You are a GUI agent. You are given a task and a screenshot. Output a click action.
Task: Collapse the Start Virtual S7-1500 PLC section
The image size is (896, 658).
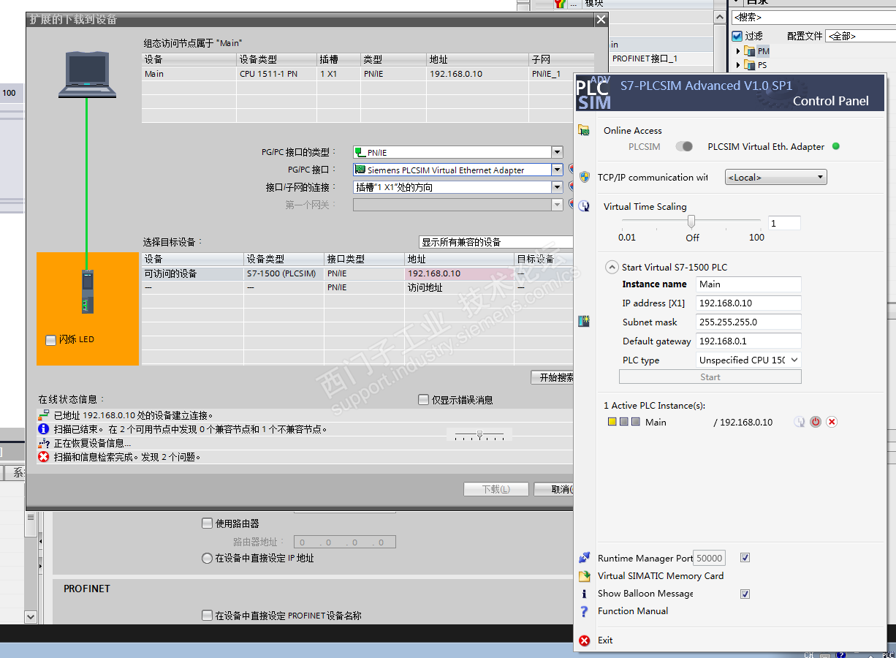pyautogui.click(x=612, y=267)
